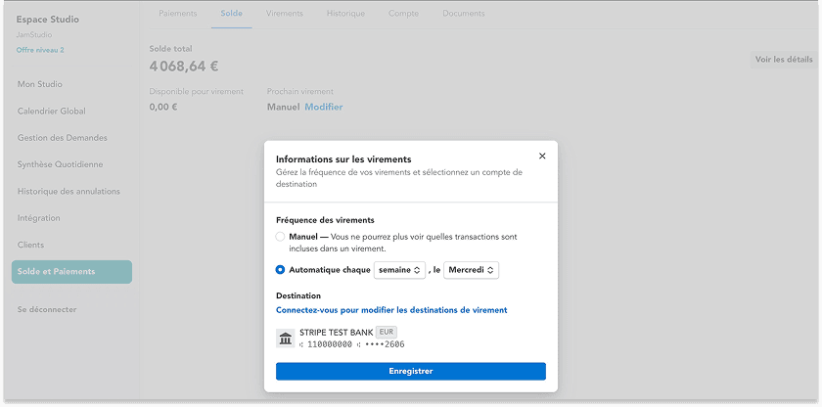Click the total balance 4 068,64 €
Image resolution: width=822 pixels, height=407 pixels.
click(x=184, y=67)
